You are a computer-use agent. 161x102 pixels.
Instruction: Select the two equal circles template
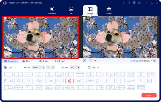tap(59, 81)
